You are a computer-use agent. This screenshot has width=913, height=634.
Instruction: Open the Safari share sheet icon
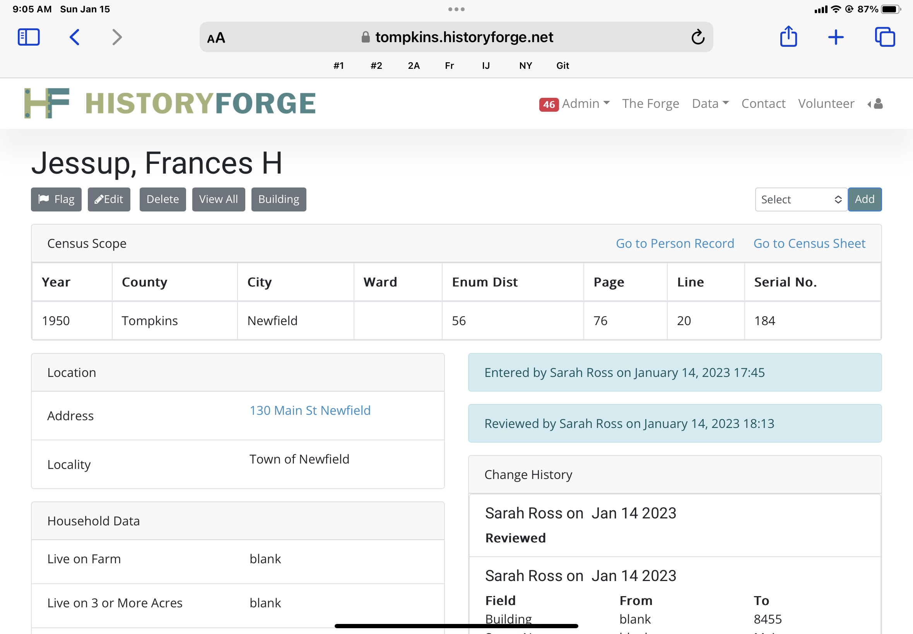(x=788, y=37)
